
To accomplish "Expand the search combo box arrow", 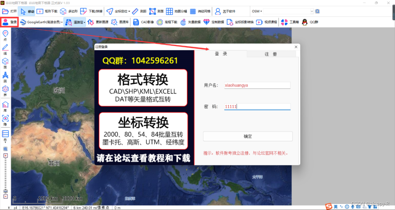I will (x=312, y=11).
